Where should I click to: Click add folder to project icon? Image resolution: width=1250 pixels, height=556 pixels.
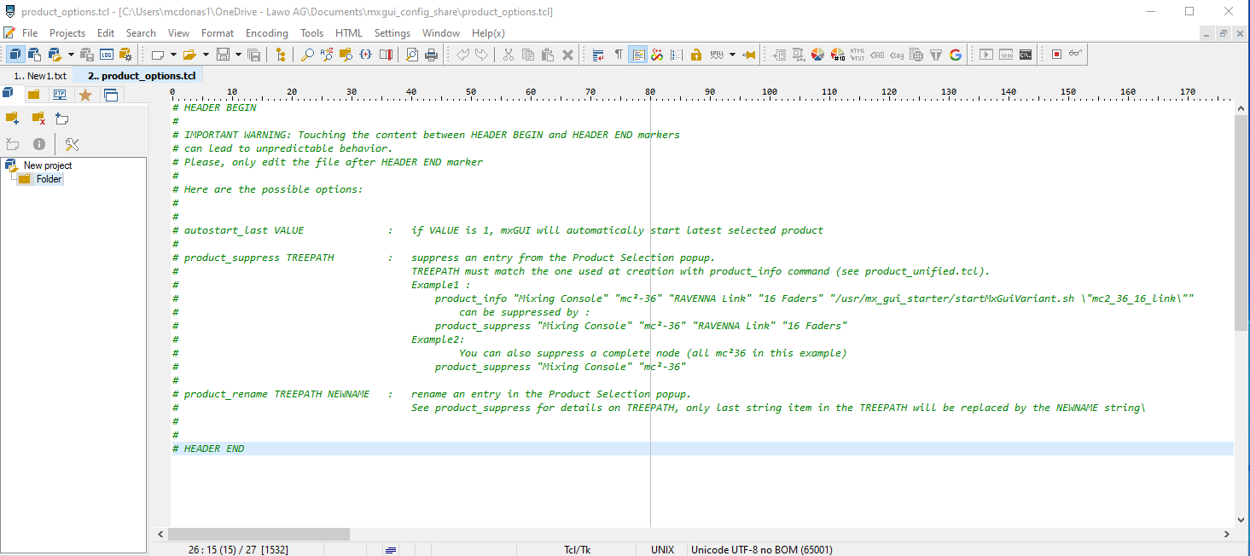point(12,119)
